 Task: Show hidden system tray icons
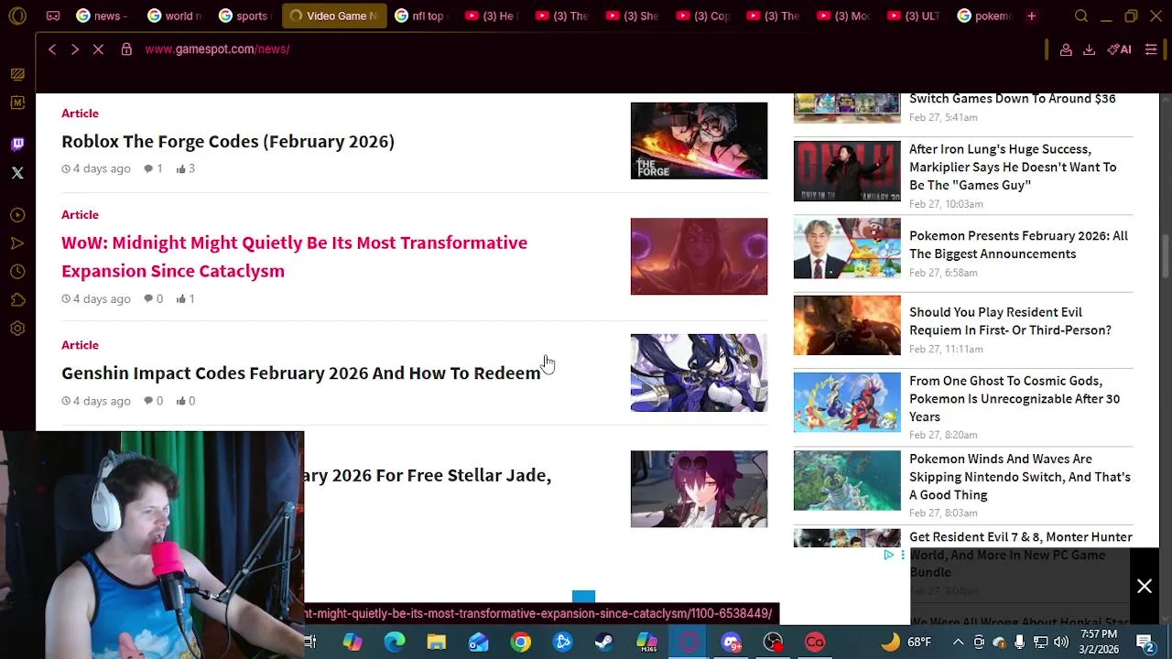point(958,643)
